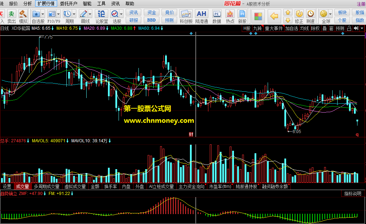Switch to the 多周期成交量 tab
366x224 pixels.
click(47, 186)
